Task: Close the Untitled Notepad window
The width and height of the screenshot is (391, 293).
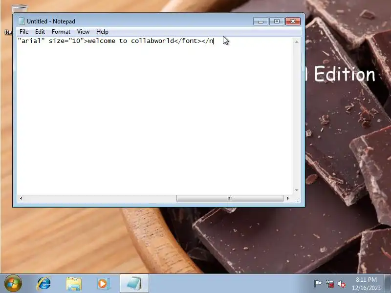Action: pos(293,21)
